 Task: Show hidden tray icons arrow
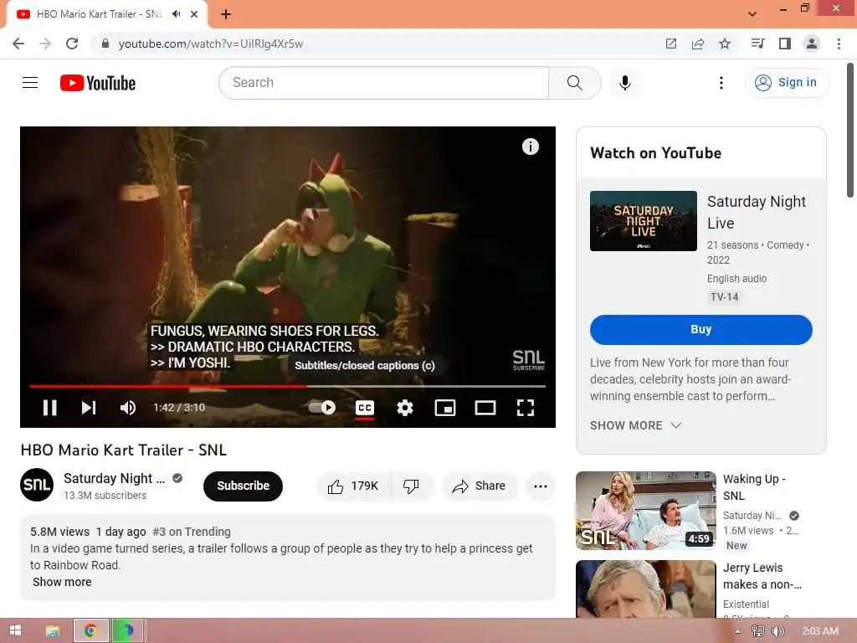738,631
